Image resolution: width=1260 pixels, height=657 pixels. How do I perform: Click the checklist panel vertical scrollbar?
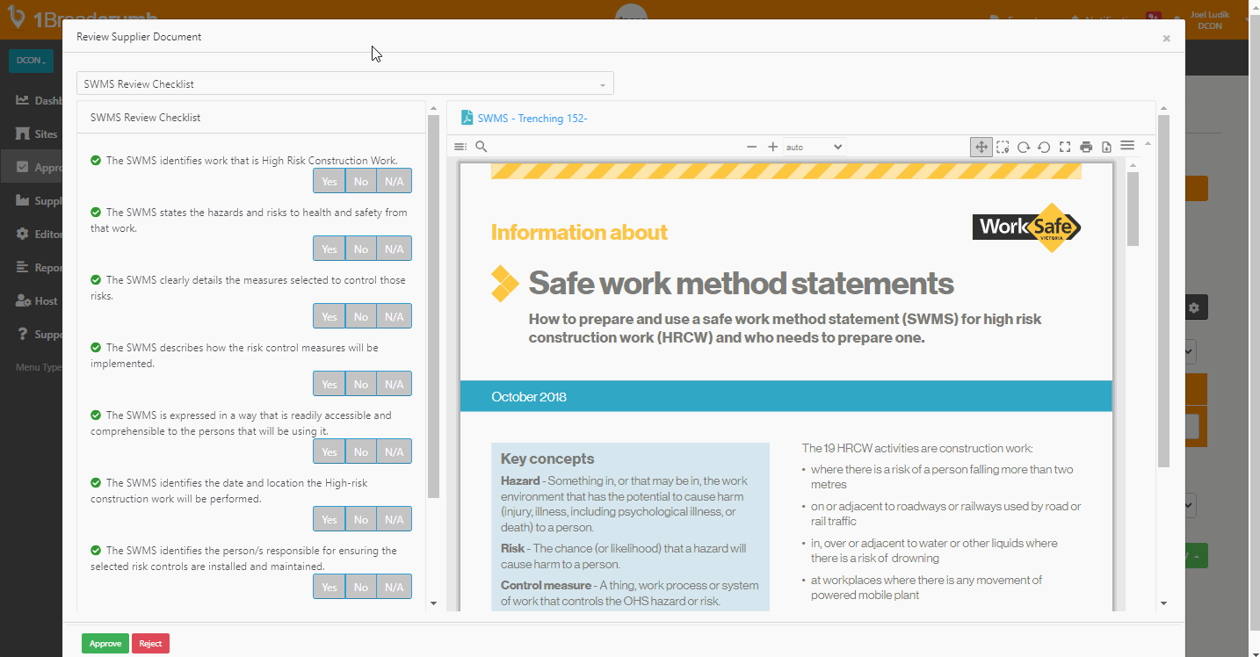coord(433,307)
